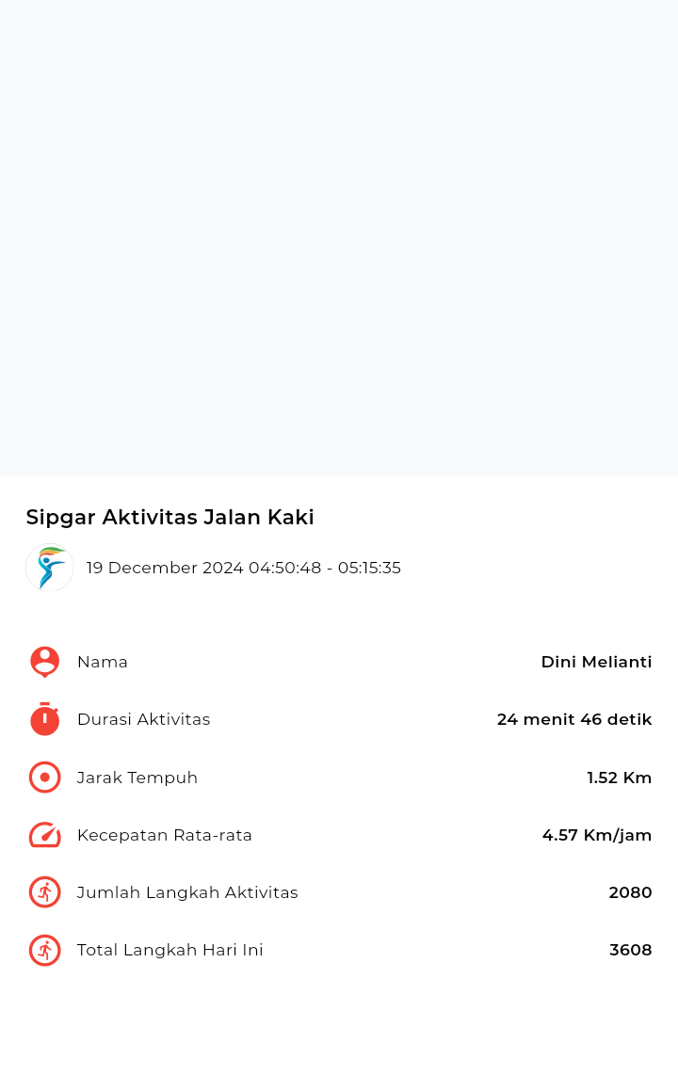The height and width of the screenshot is (1075, 678).
Task: Click the empty map area above the summary
Action: click(x=339, y=238)
